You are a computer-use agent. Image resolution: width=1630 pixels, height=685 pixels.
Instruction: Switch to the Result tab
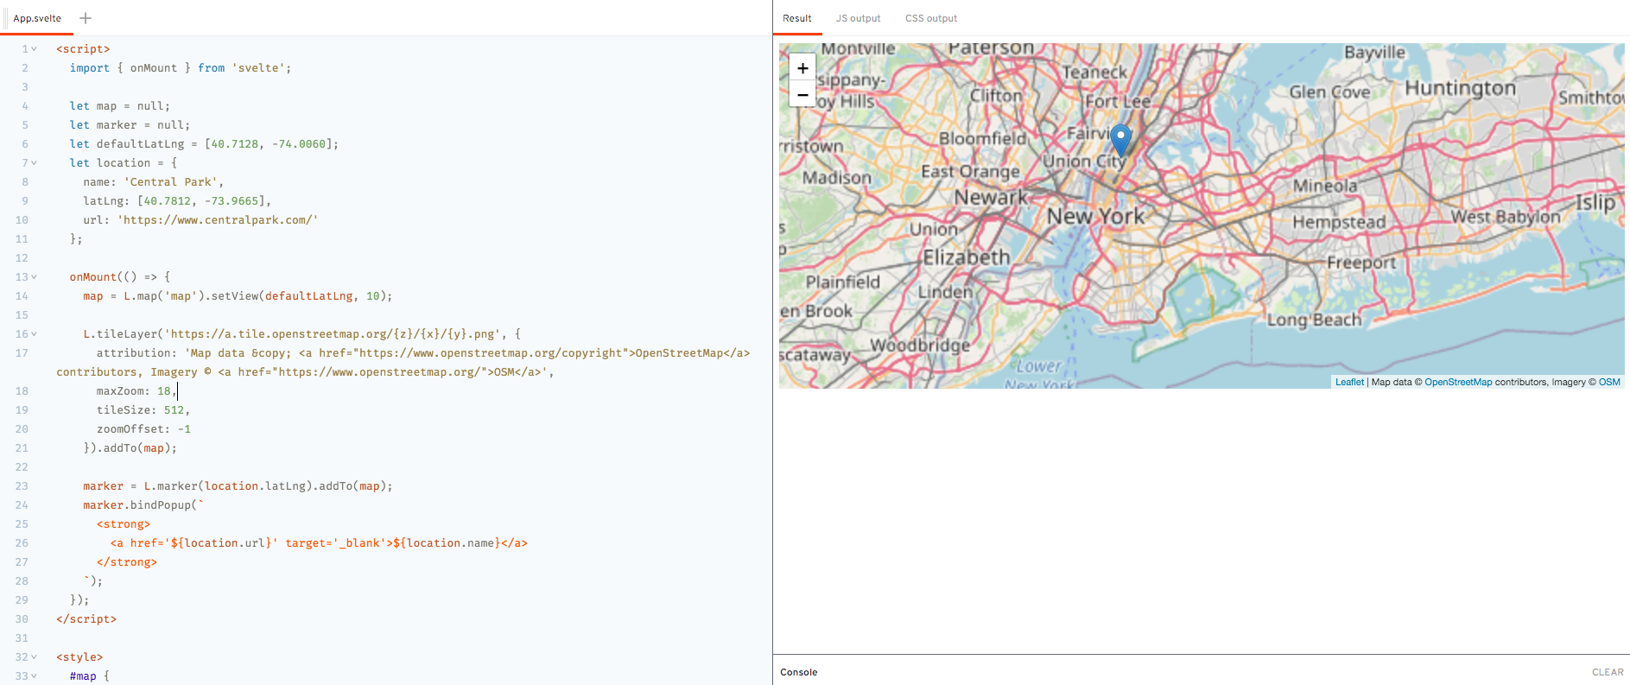(797, 18)
